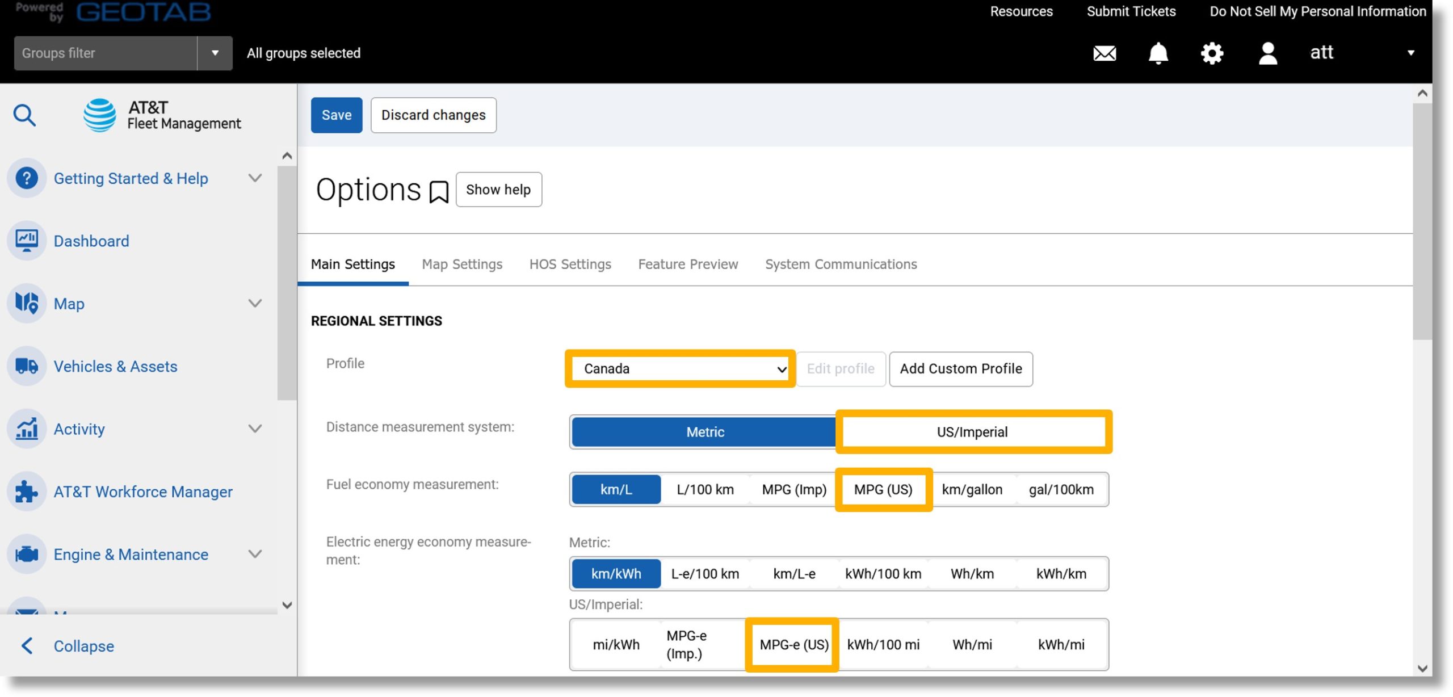The image size is (1453, 697).
Task: Open the settings gear icon
Action: pyautogui.click(x=1212, y=53)
